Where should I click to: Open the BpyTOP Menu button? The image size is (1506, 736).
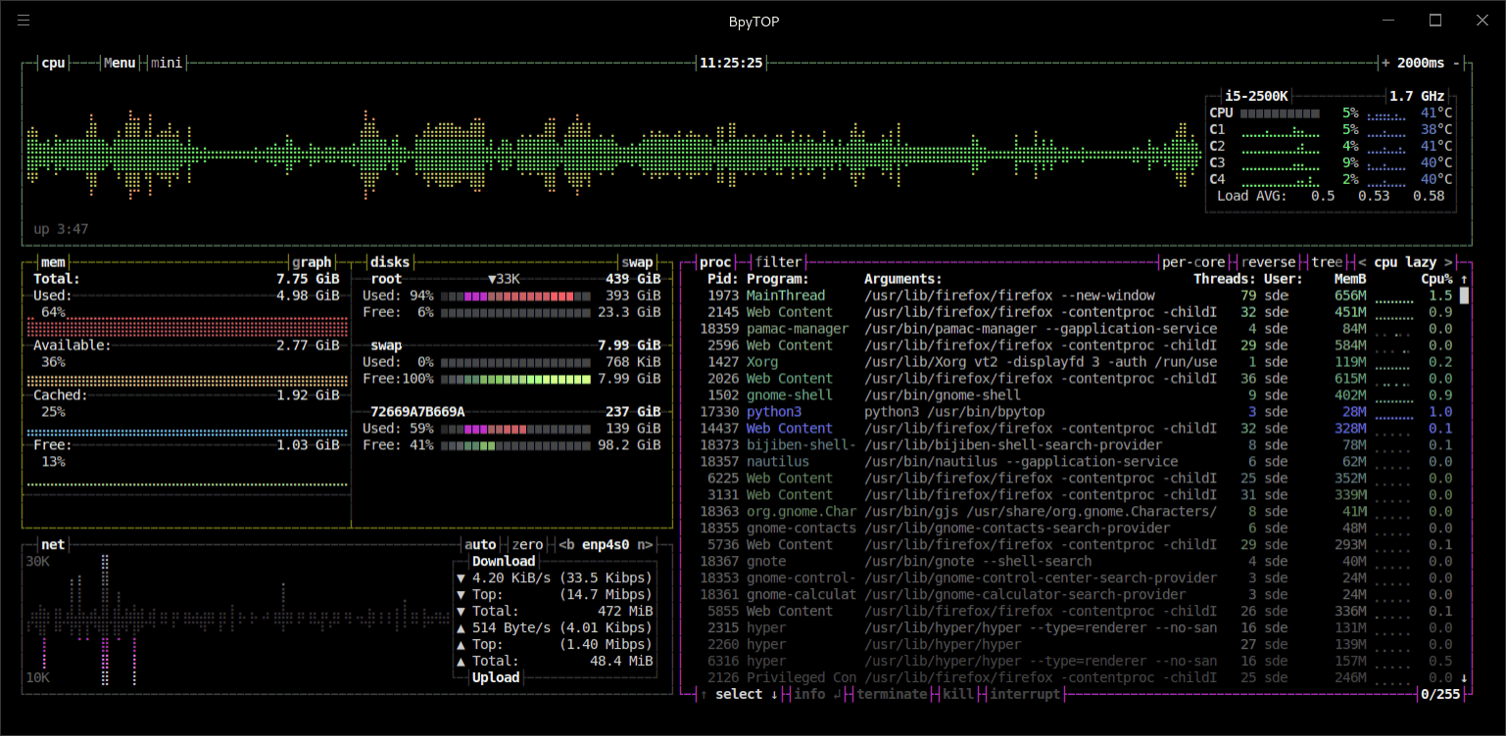pos(120,63)
